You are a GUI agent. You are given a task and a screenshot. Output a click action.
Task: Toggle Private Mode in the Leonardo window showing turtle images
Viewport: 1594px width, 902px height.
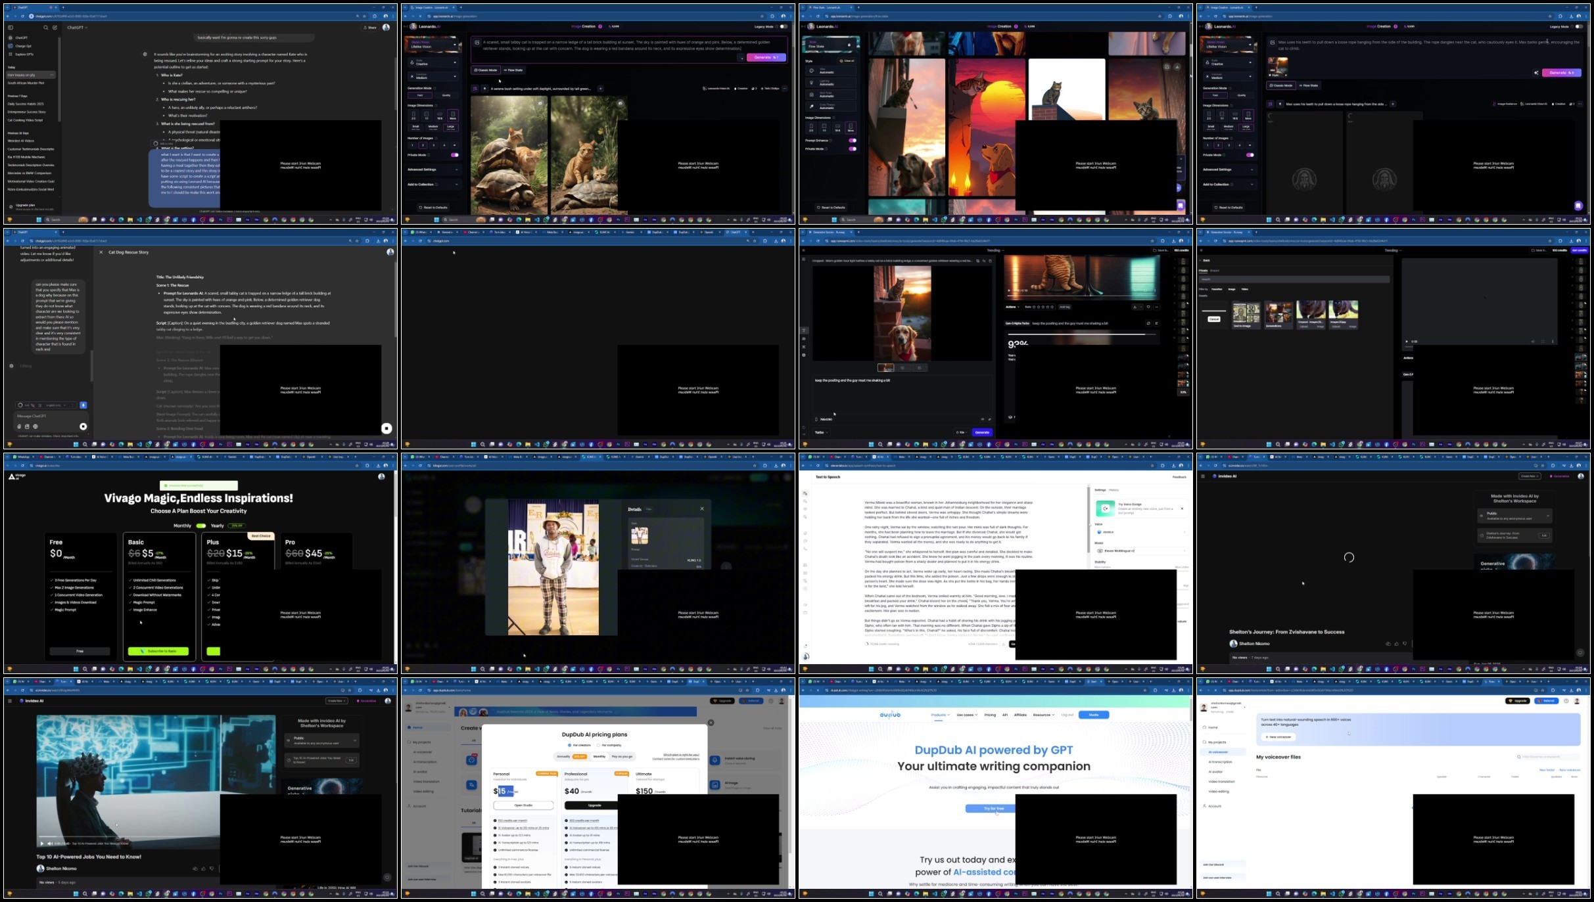point(454,155)
